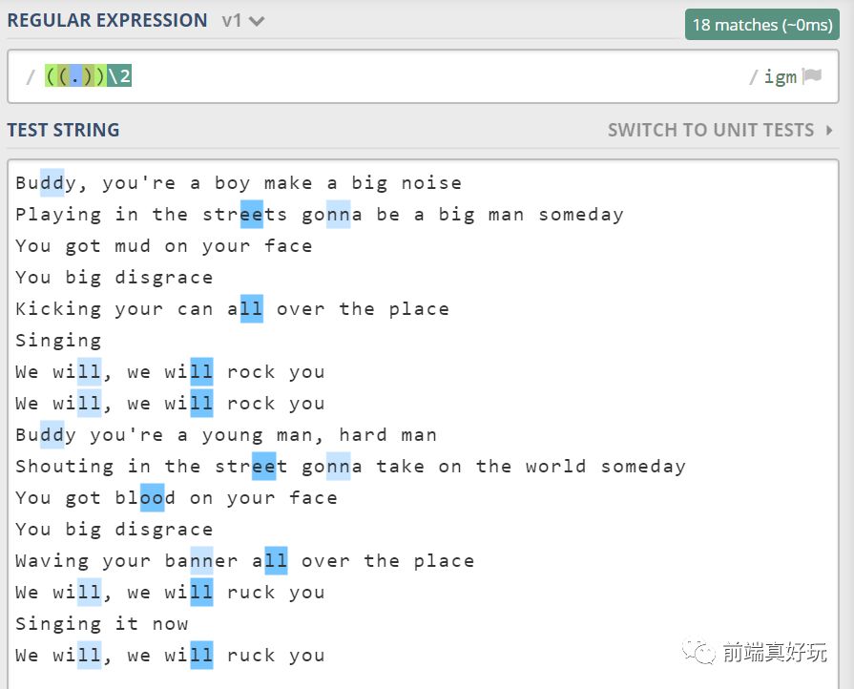Click the regex flags flag icon
The height and width of the screenshot is (689, 854).
tap(812, 76)
